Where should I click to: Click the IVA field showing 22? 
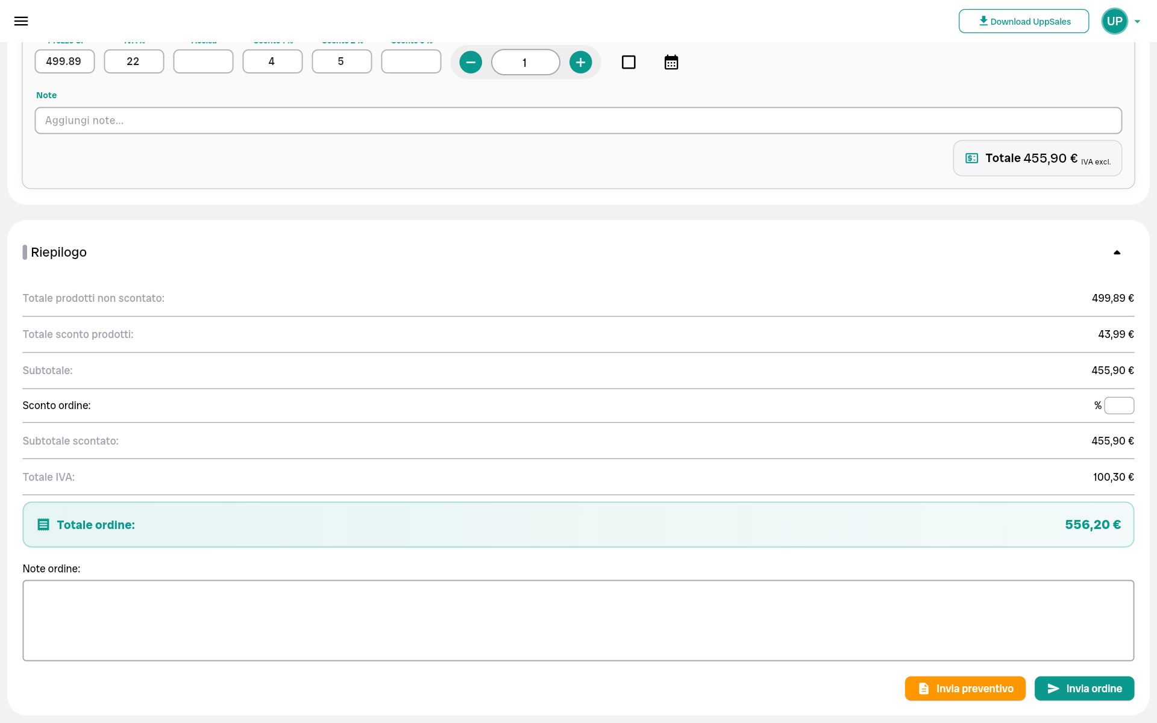[134, 61]
